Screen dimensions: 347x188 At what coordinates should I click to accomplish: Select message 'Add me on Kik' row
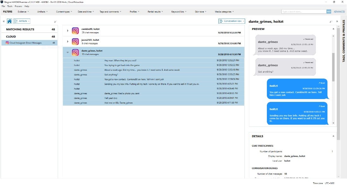pos(154,103)
